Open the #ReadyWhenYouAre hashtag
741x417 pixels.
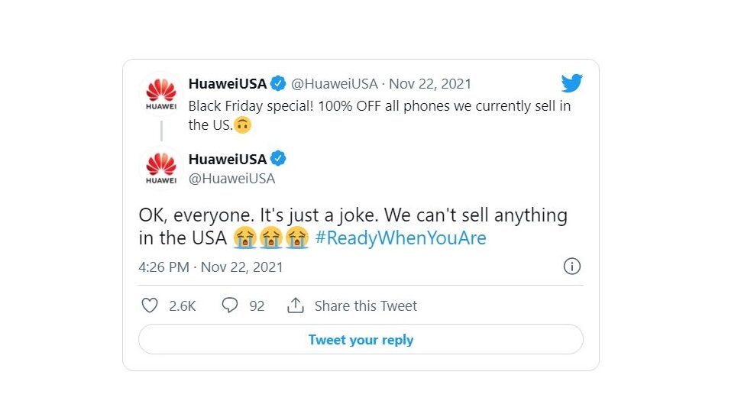tap(400, 238)
